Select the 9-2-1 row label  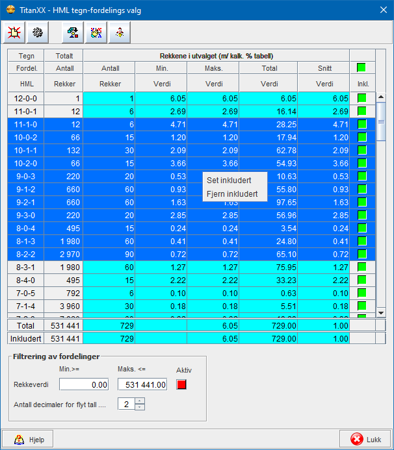[x=25, y=203]
